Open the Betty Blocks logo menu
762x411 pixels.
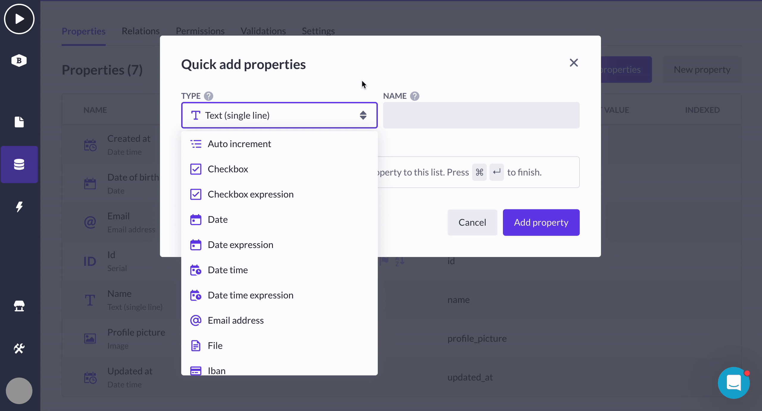coord(19,61)
